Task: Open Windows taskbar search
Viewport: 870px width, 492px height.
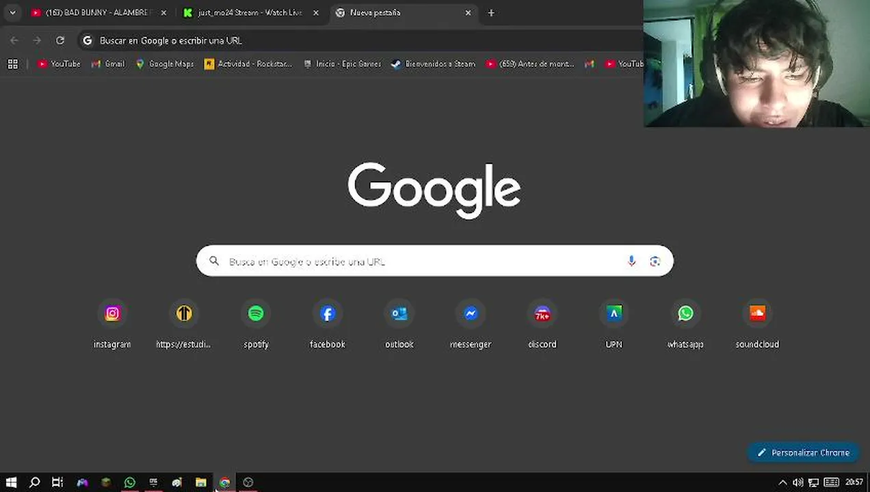Action: tap(34, 482)
